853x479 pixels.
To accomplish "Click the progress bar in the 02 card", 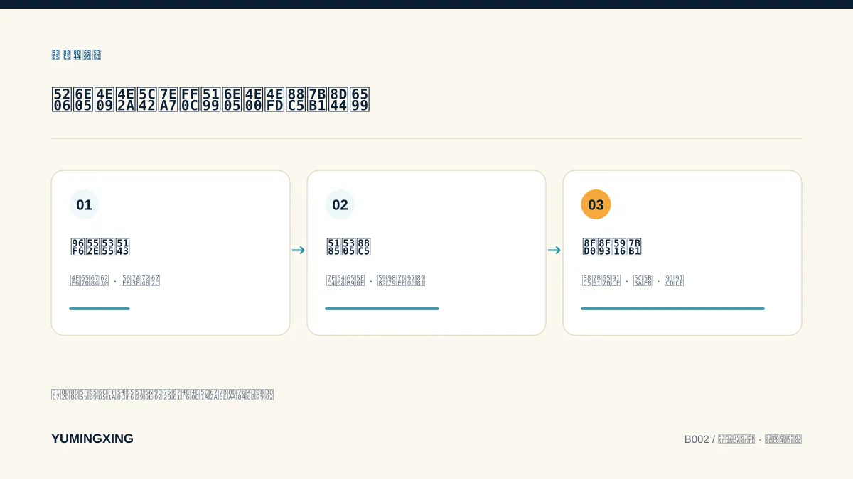I will [x=382, y=309].
